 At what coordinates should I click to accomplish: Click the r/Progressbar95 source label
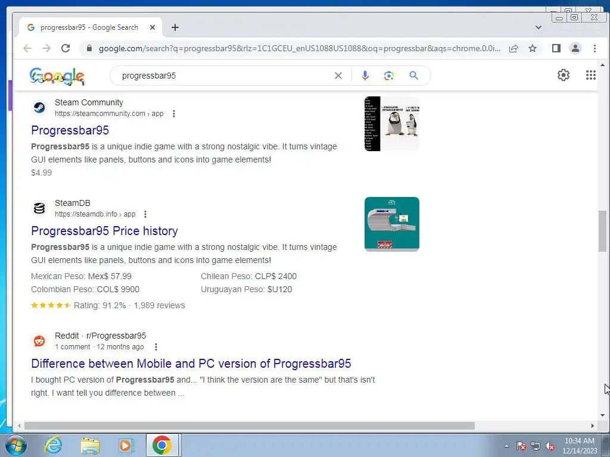tap(116, 336)
